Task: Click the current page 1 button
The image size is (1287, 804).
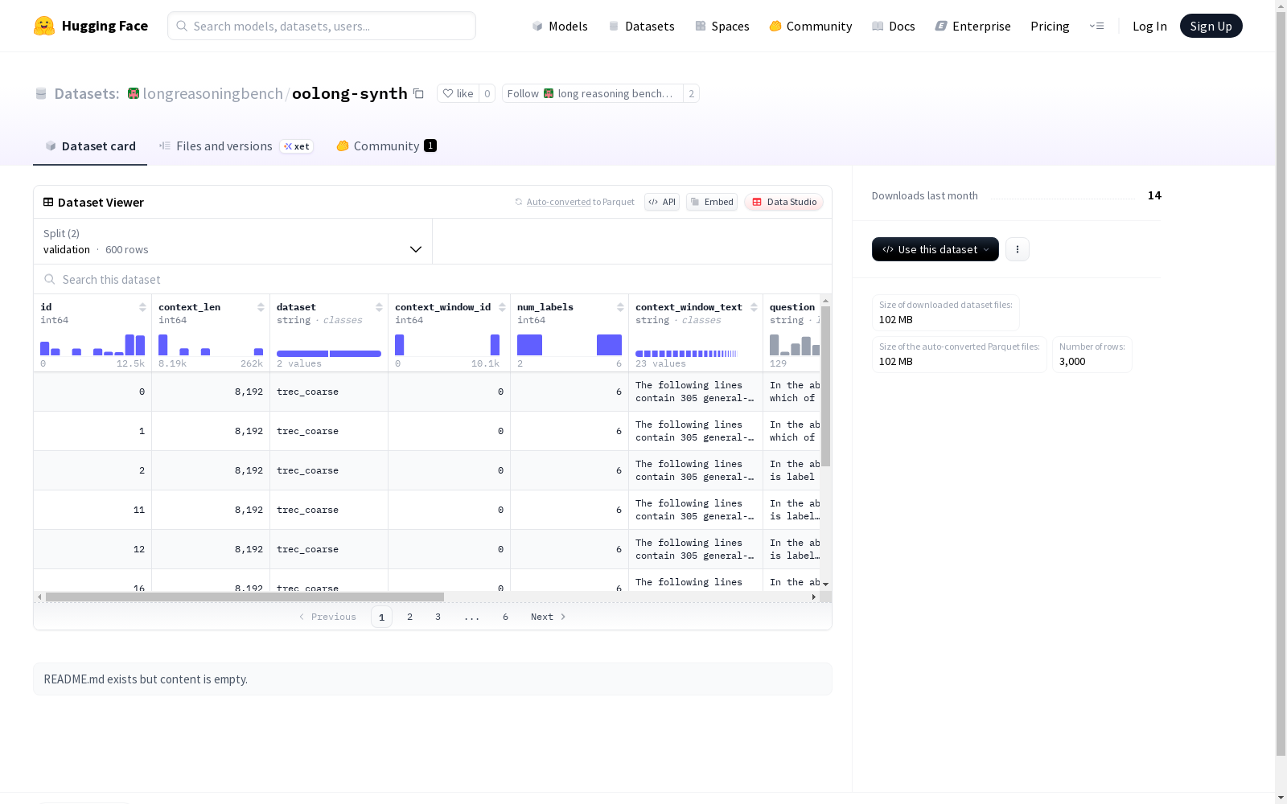Action: coord(381,617)
